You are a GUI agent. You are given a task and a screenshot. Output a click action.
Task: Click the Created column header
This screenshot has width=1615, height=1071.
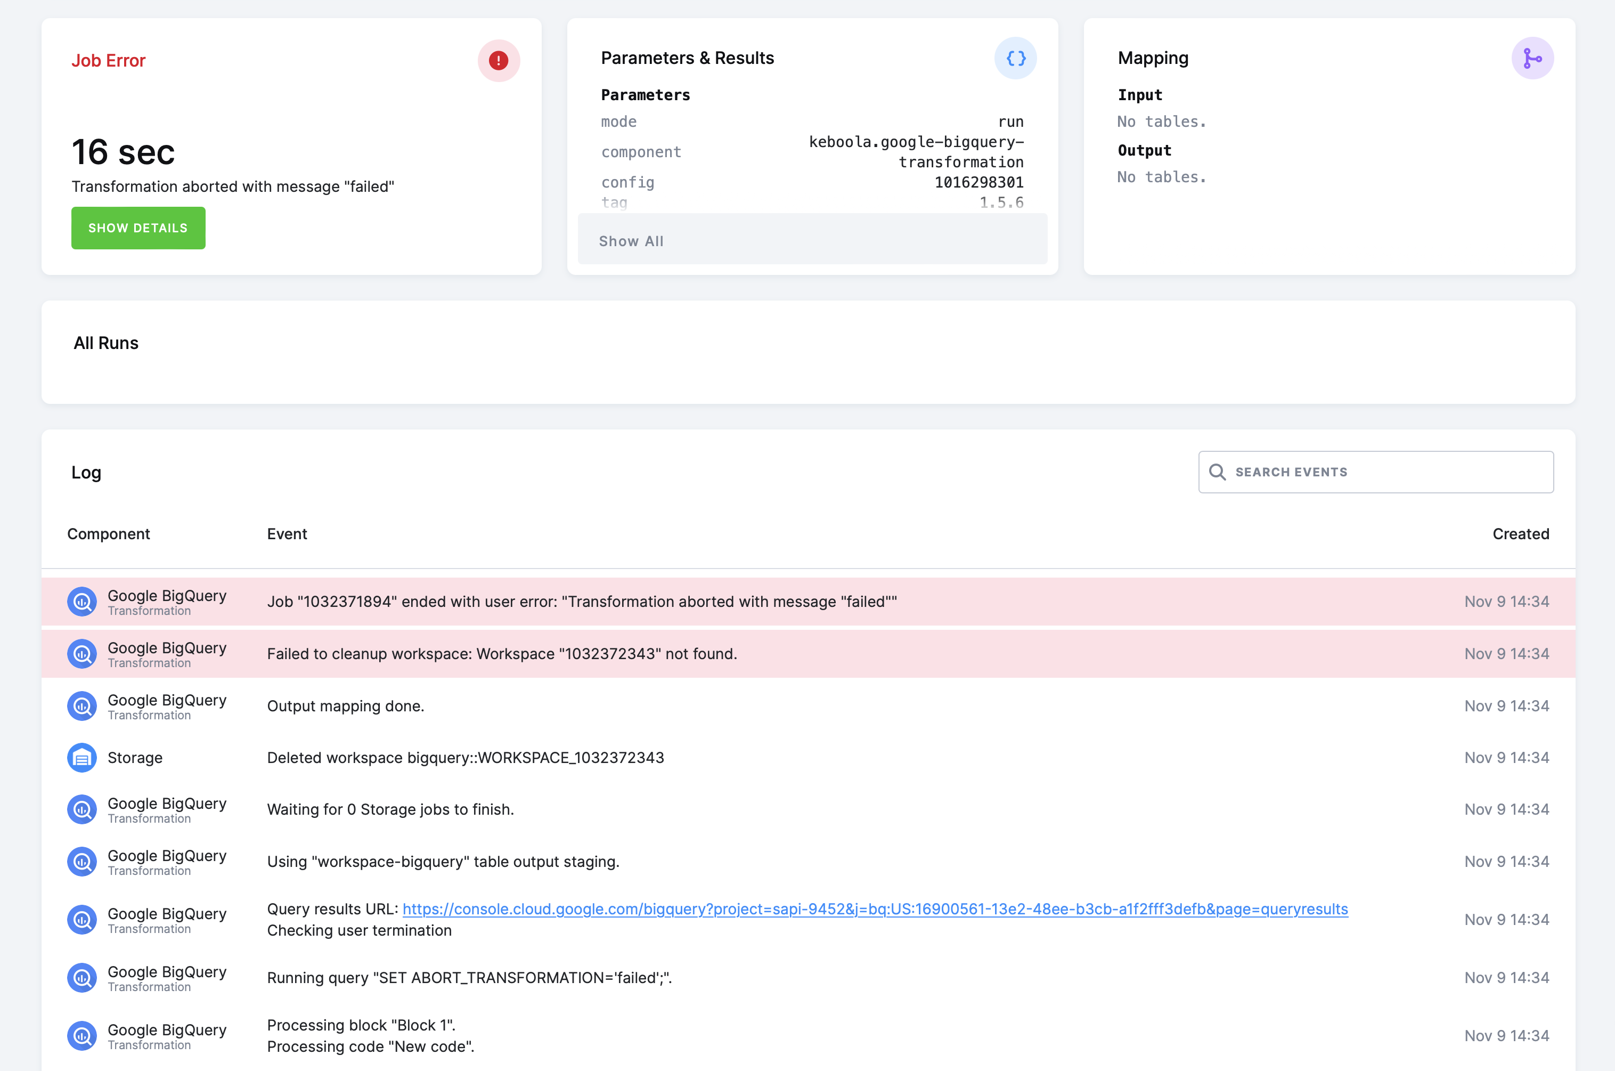pos(1521,534)
